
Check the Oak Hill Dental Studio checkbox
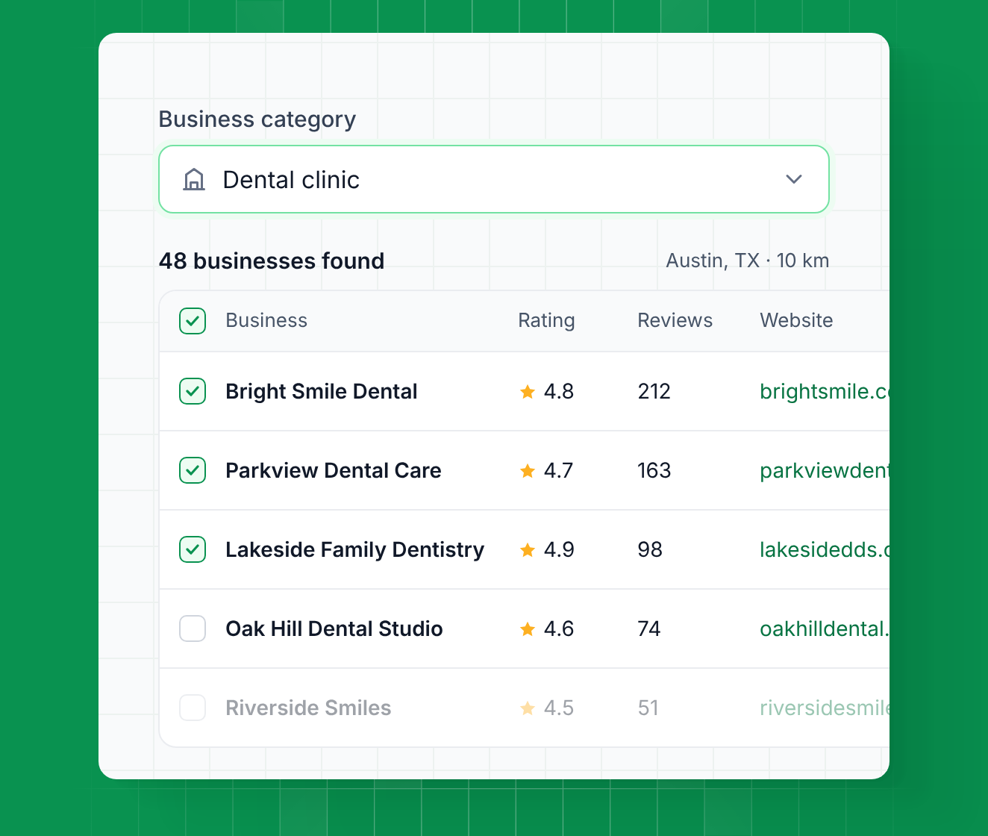193,628
